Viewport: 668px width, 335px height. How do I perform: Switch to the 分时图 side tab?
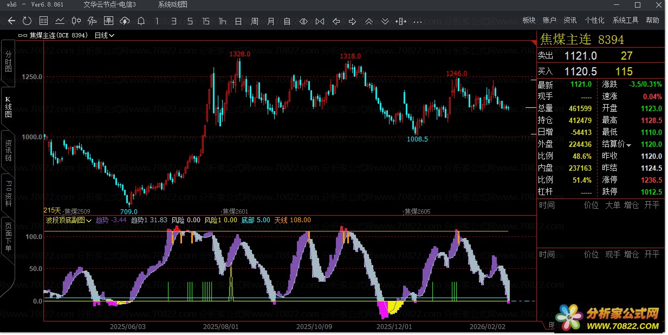tap(8, 62)
